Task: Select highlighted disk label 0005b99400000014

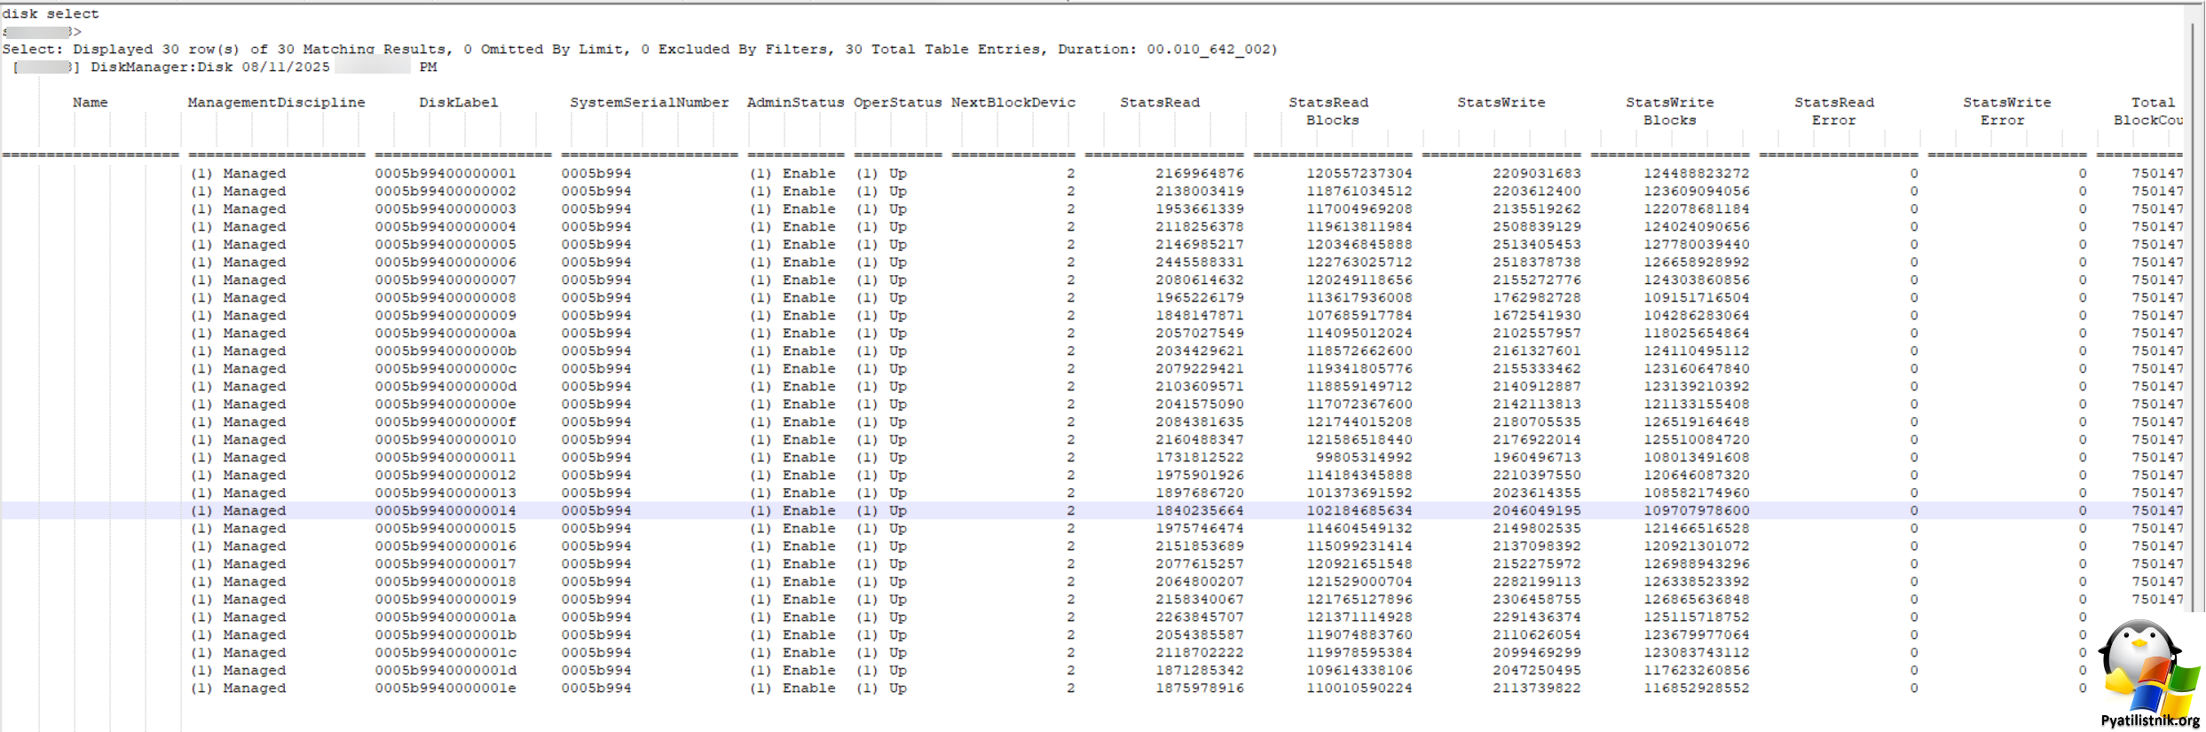Action: click(445, 511)
